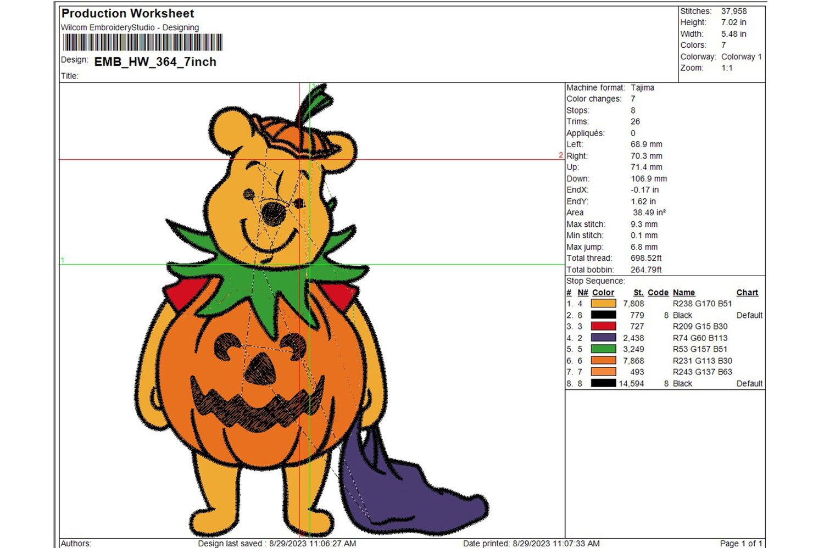The height and width of the screenshot is (548, 824).
Task: Click the 'Stop Sequence:' label
Action: click(x=595, y=281)
